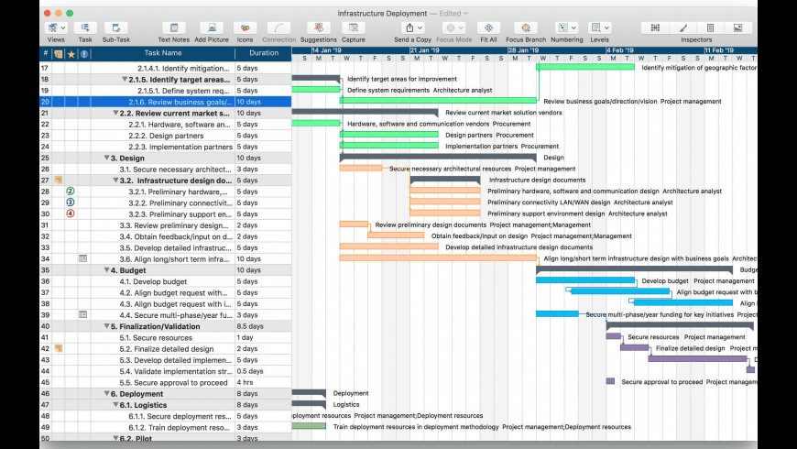This screenshot has height=449, width=797.
Task: Click the green Design partners Gantt bar
Action: coord(388,135)
